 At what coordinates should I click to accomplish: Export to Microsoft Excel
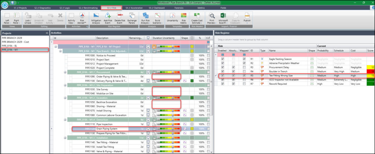pyautogui.click(x=223, y=18)
